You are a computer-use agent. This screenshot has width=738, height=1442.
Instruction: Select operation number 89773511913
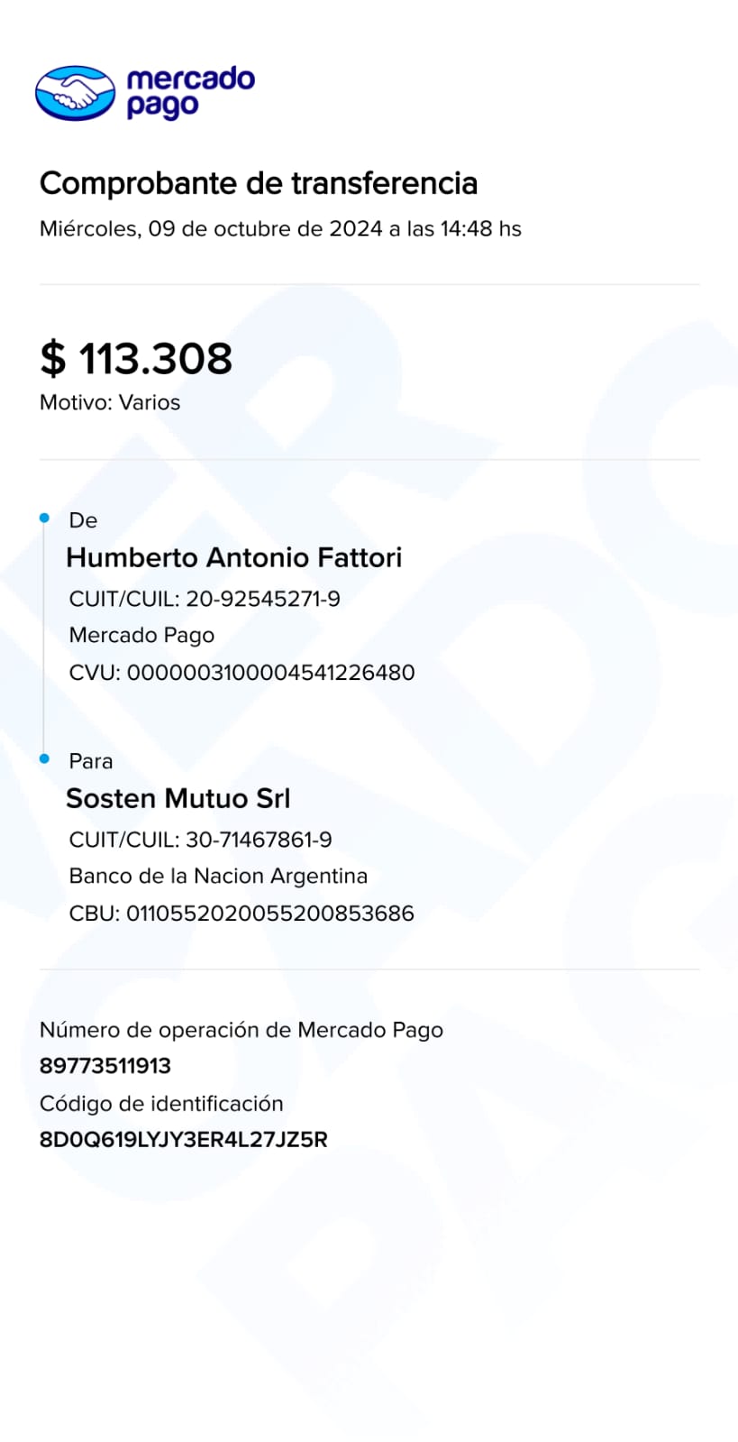coord(105,1066)
